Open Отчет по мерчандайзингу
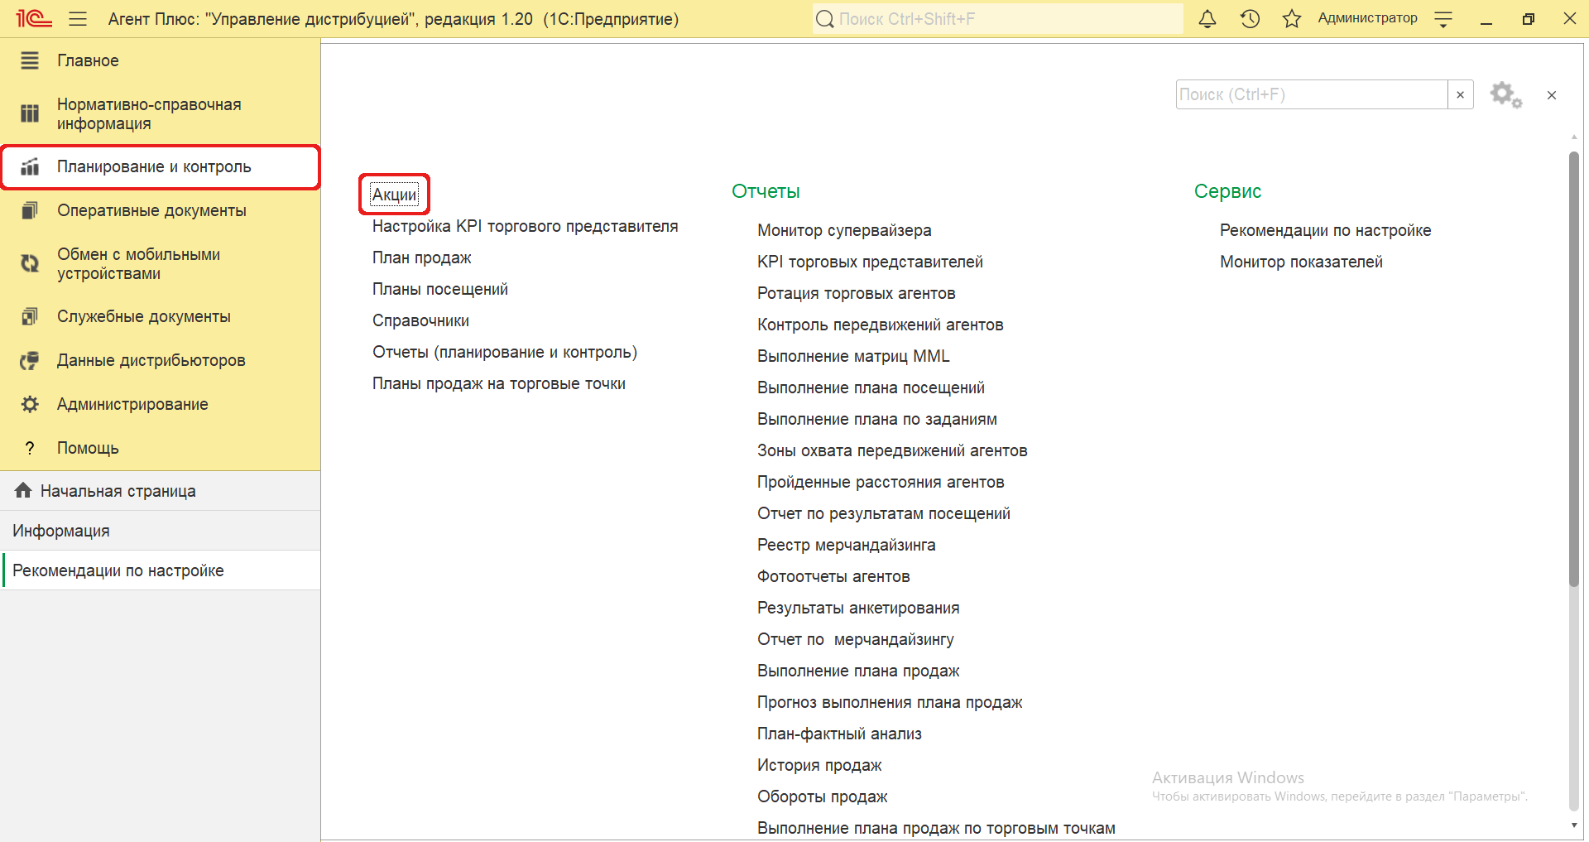1589x842 pixels. pyautogui.click(x=856, y=639)
